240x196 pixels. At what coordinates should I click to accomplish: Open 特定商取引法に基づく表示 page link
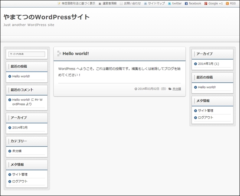click(x=78, y=3)
